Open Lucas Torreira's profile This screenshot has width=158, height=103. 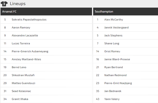(x=21, y=44)
